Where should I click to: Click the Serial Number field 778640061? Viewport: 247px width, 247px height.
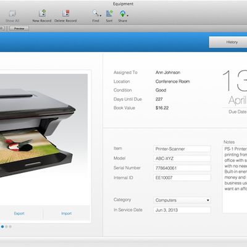click(x=182, y=168)
